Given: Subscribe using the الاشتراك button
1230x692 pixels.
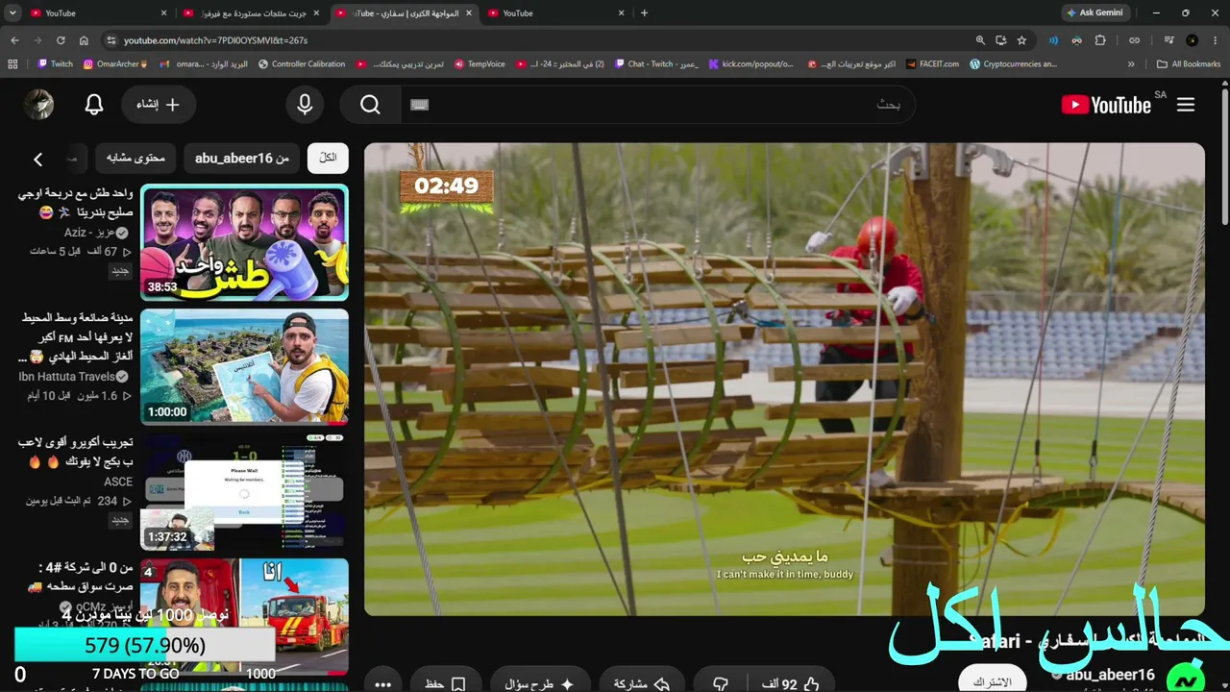Looking at the screenshot, I should click(x=993, y=680).
